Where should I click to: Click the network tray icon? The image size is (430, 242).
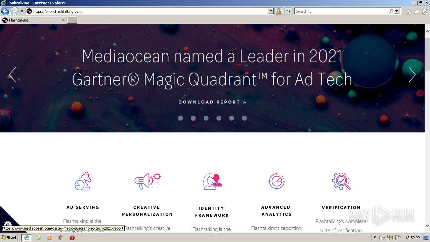390,238
